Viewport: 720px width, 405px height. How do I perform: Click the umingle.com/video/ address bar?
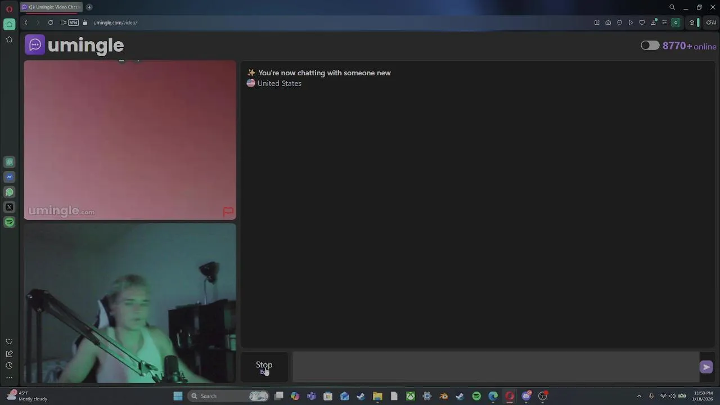click(x=115, y=22)
